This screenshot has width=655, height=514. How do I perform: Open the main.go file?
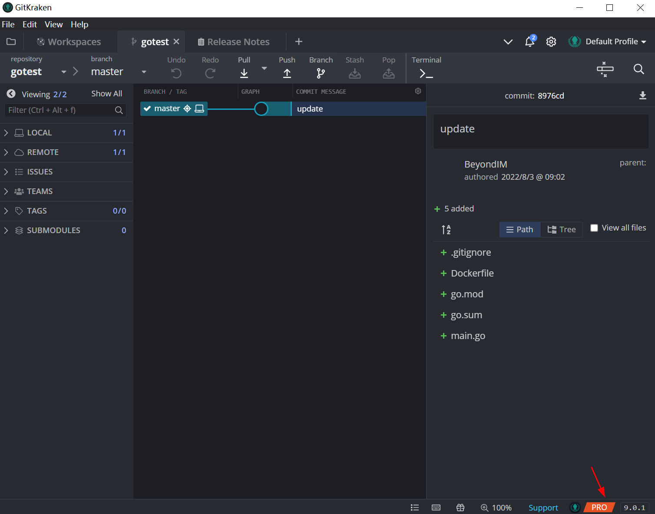point(468,336)
